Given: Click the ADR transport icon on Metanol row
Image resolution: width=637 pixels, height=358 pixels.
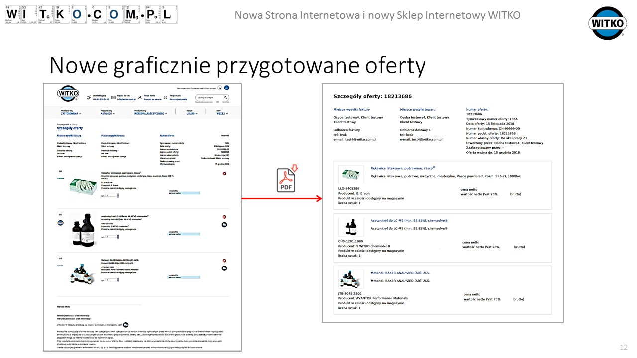Looking at the screenshot, I should pyautogui.click(x=224, y=268).
